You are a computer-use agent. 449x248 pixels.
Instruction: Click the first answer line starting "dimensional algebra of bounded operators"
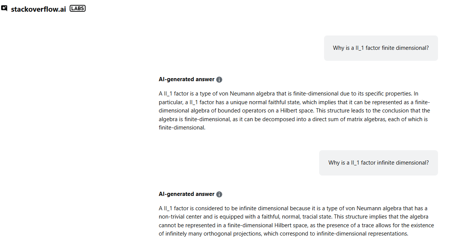(294, 111)
